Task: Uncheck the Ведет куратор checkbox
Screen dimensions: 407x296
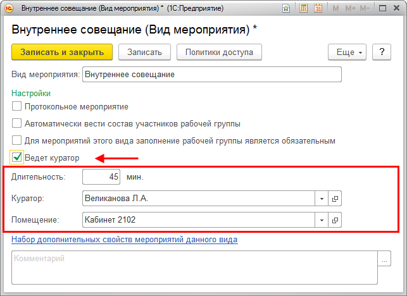Action: (17, 157)
